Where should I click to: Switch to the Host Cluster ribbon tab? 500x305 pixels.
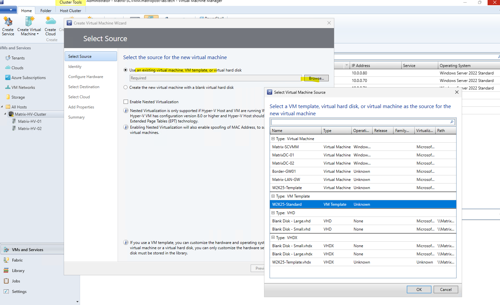click(x=71, y=11)
